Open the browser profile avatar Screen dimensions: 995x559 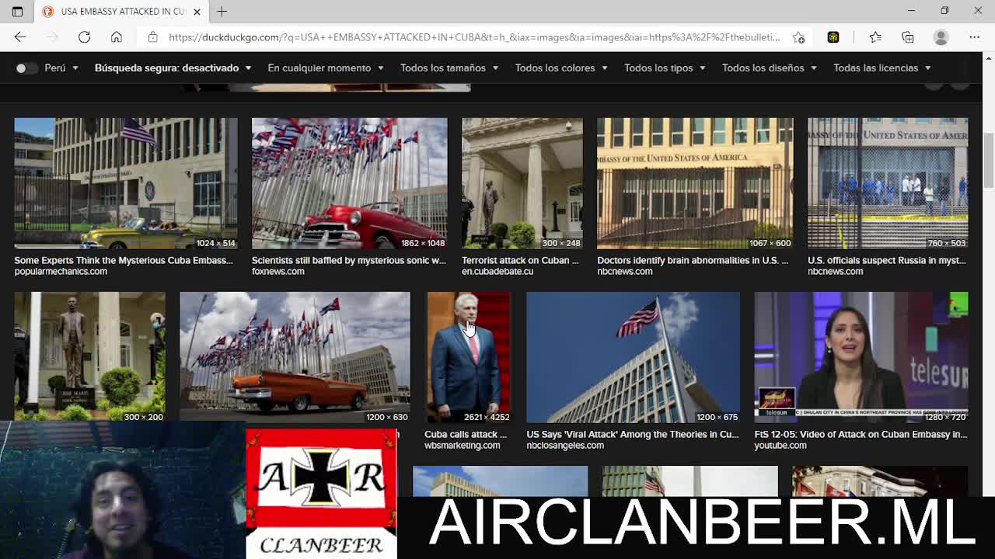[x=941, y=37]
